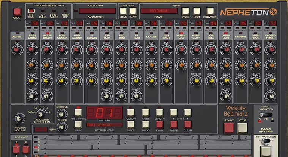Screen dimensions: 288x157
Task: Go to the NEXT preset
Action: click(x=197, y=11)
